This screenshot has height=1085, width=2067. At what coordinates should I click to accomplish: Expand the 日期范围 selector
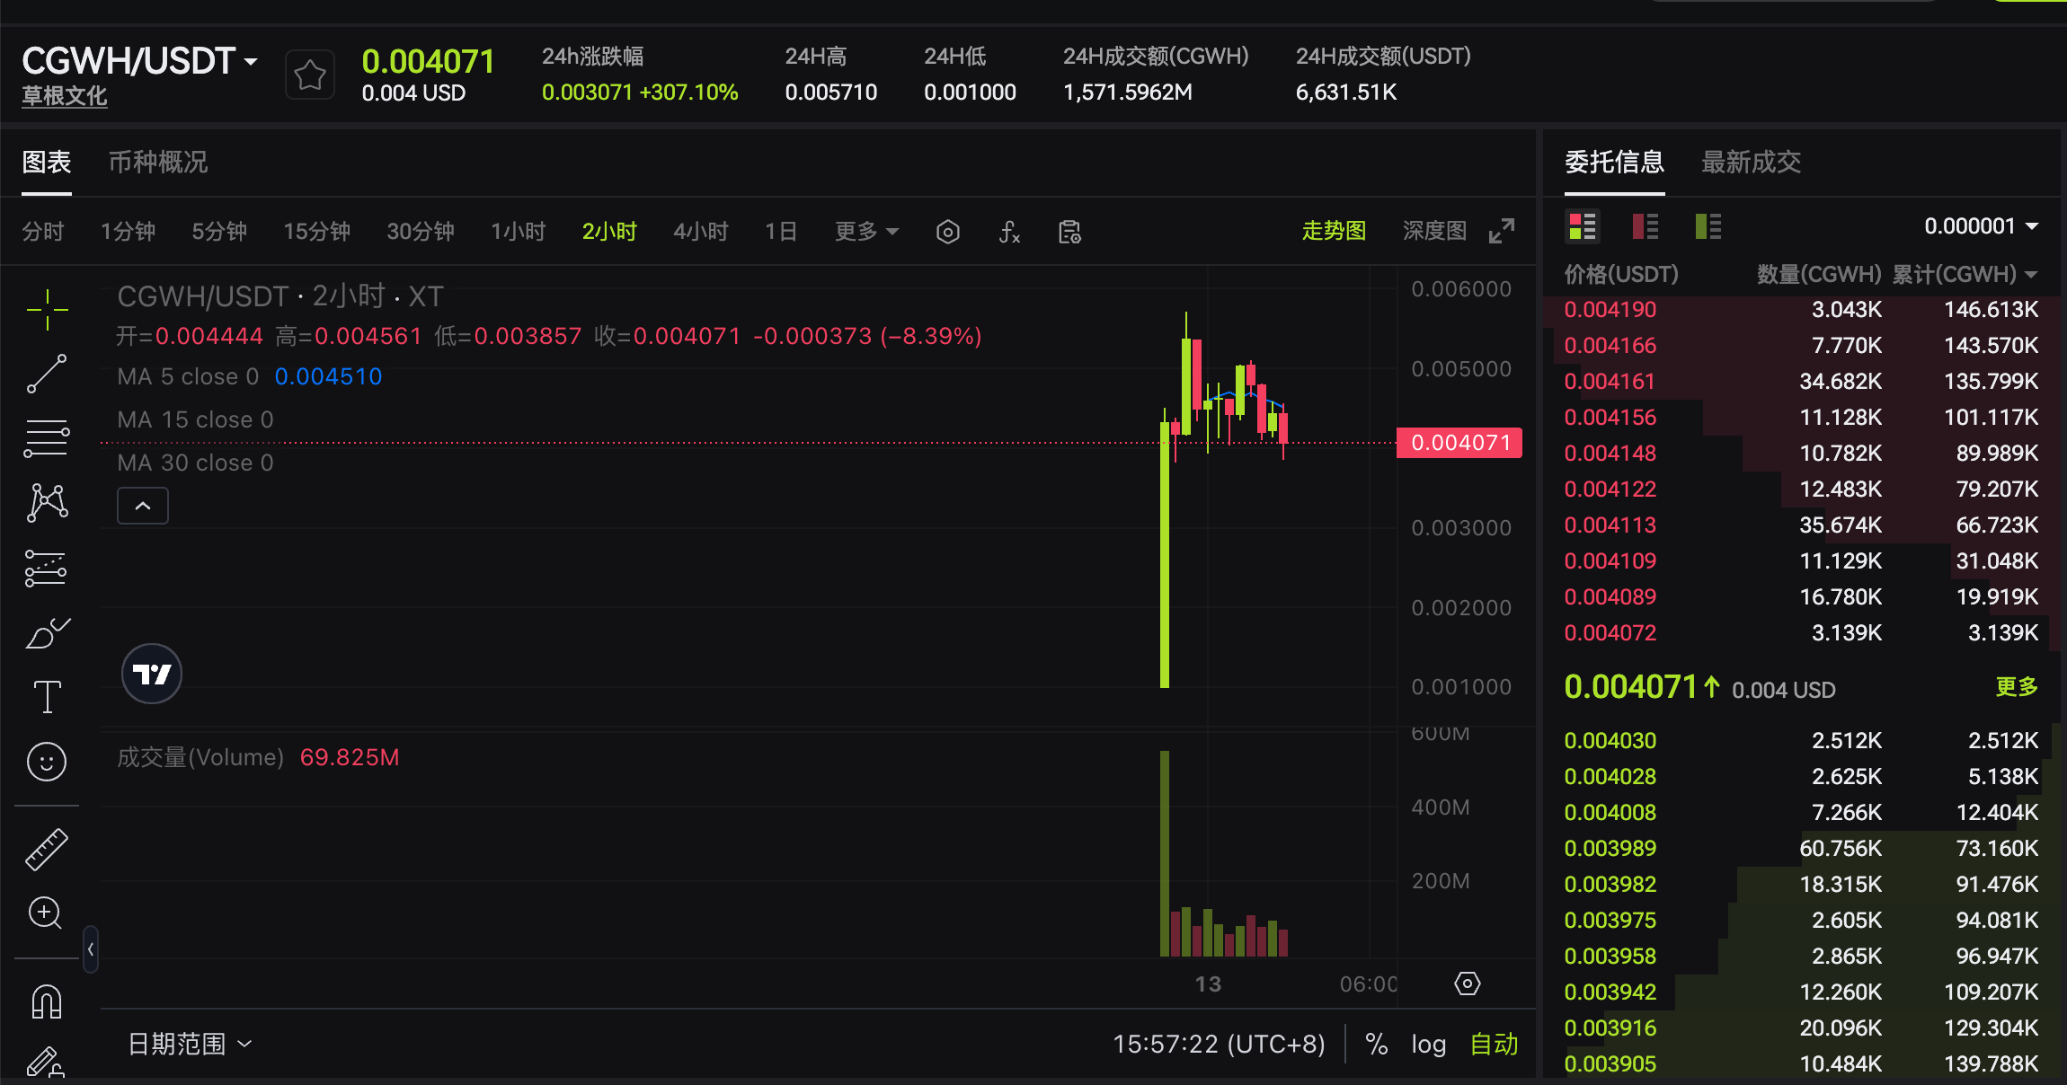pos(190,1043)
